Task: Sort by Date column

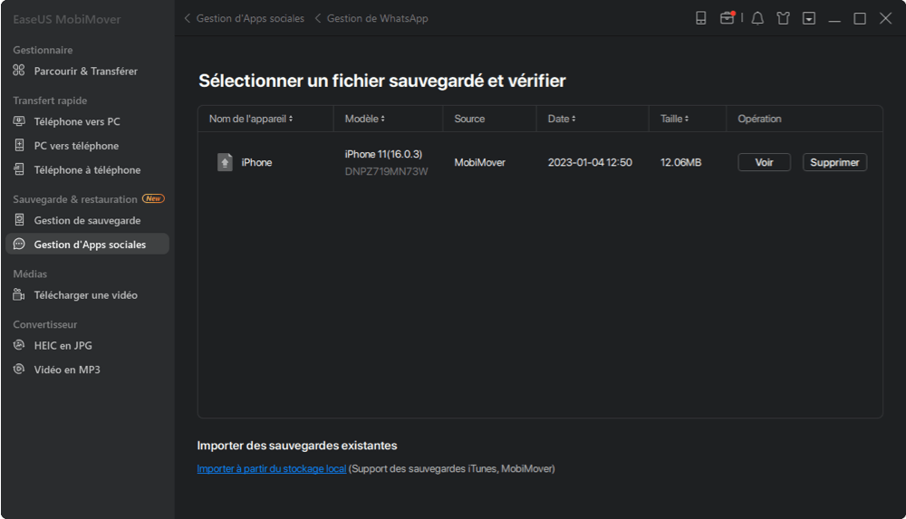Action: point(562,119)
